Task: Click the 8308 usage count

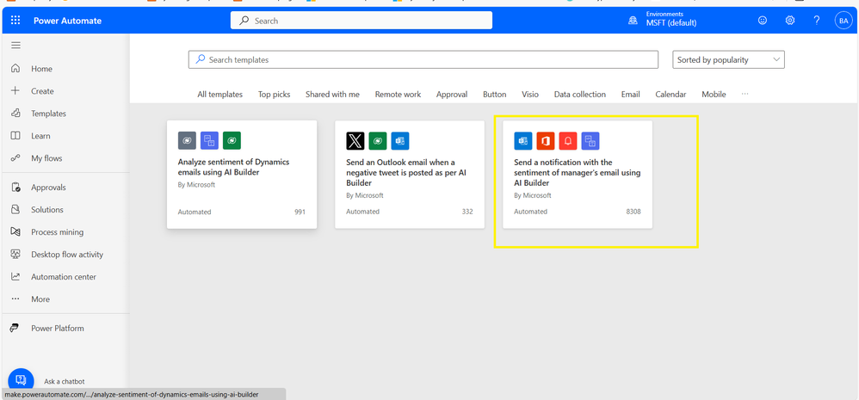Action: pyautogui.click(x=633, y=212)
